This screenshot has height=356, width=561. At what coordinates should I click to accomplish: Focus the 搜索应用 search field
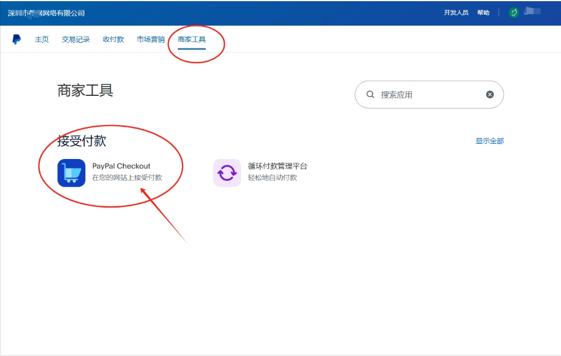point(429,94)
